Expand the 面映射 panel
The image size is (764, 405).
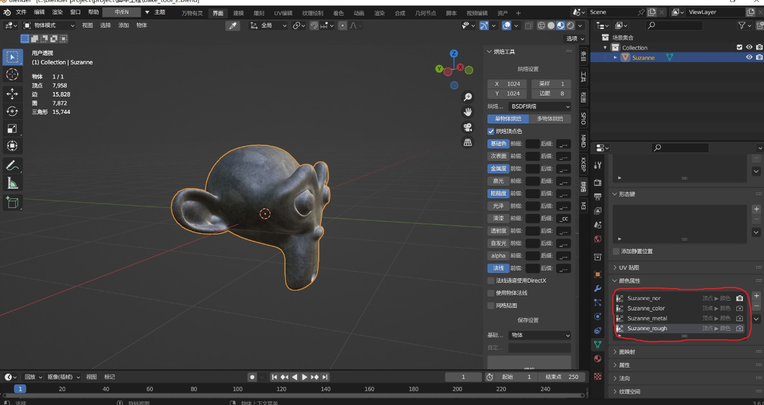pyautogui.click(x=627, y=352)
